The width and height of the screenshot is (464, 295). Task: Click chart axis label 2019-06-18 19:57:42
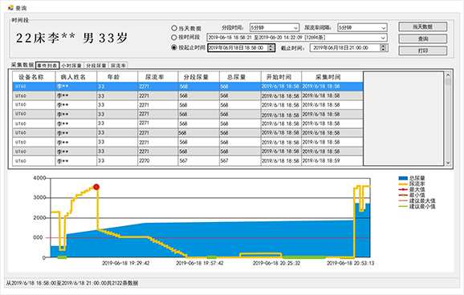(x=200, y=263)
